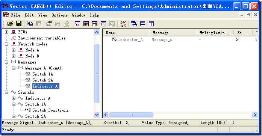Image resolution: width=262 pixels, height=136 pixels.
Task: Expand Node_B in the tree
Action: point(14,56)
